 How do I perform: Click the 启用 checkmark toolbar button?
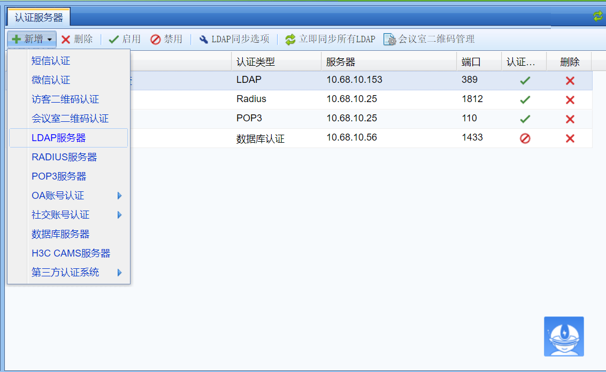point(125,40)
